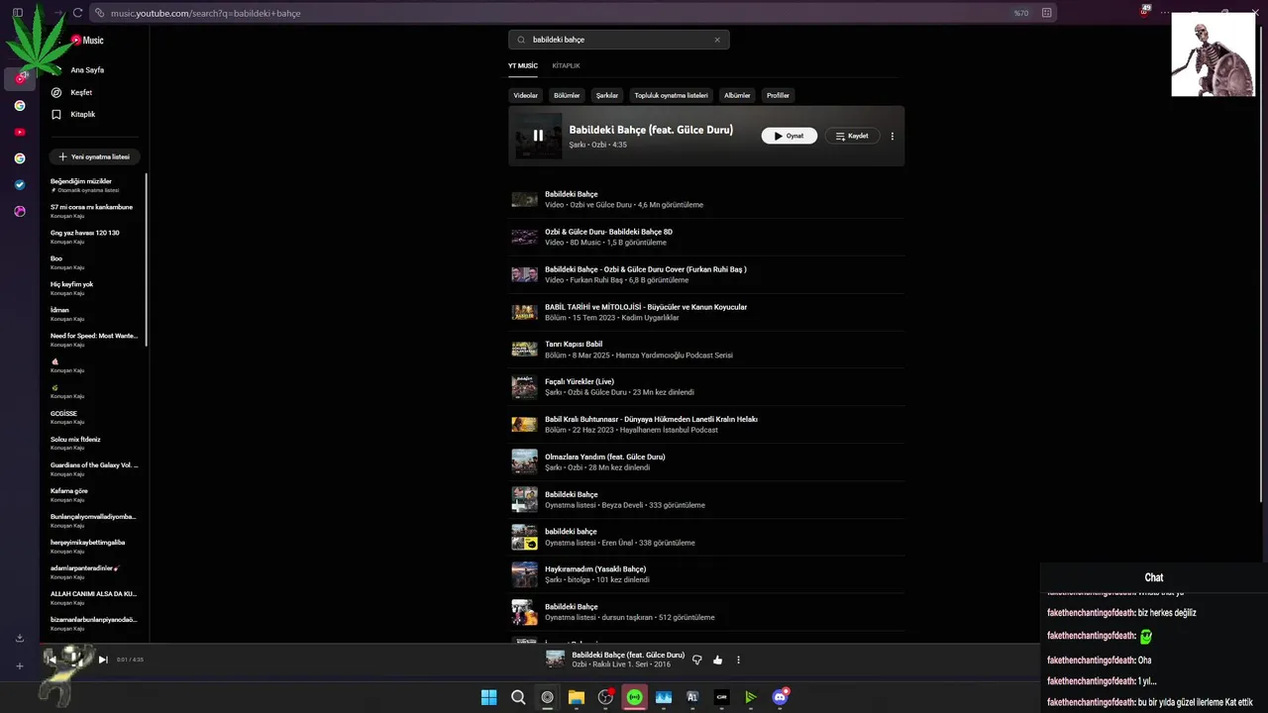Reload the page
Screen dimensions: 1268x713
(x=77, y=13)
